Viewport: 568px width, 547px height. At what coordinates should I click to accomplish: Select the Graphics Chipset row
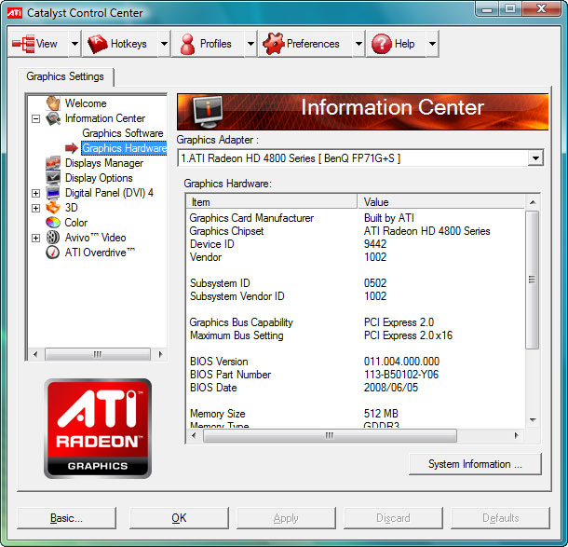356,231
